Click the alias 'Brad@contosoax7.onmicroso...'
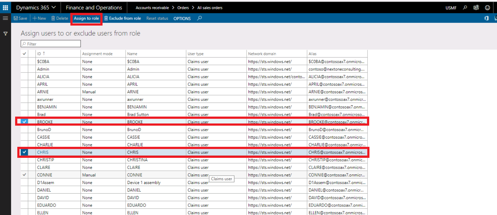Screen dimensions: 497x215 click(337, 114)
